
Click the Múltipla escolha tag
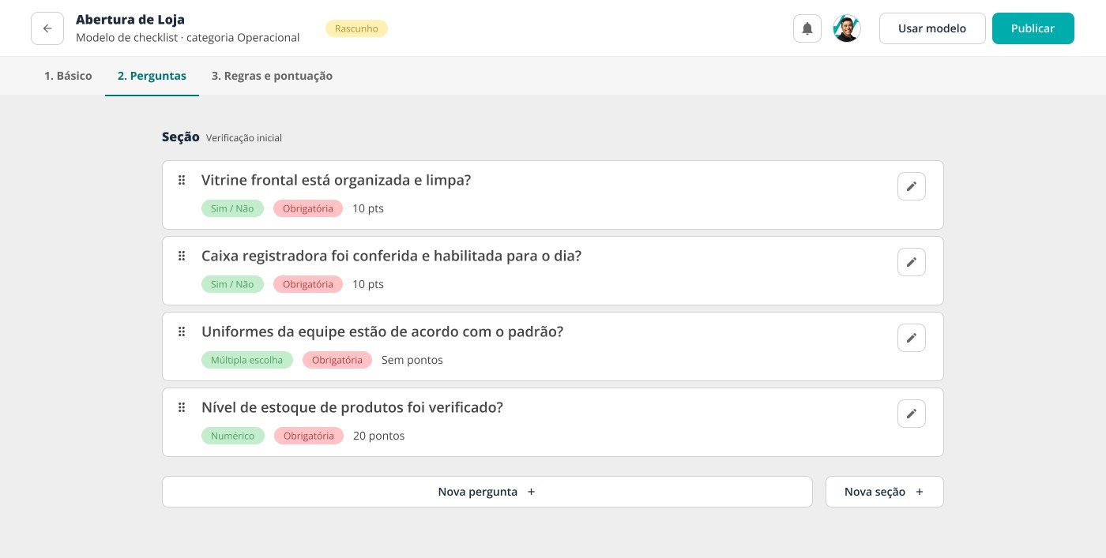coord(247,360)
